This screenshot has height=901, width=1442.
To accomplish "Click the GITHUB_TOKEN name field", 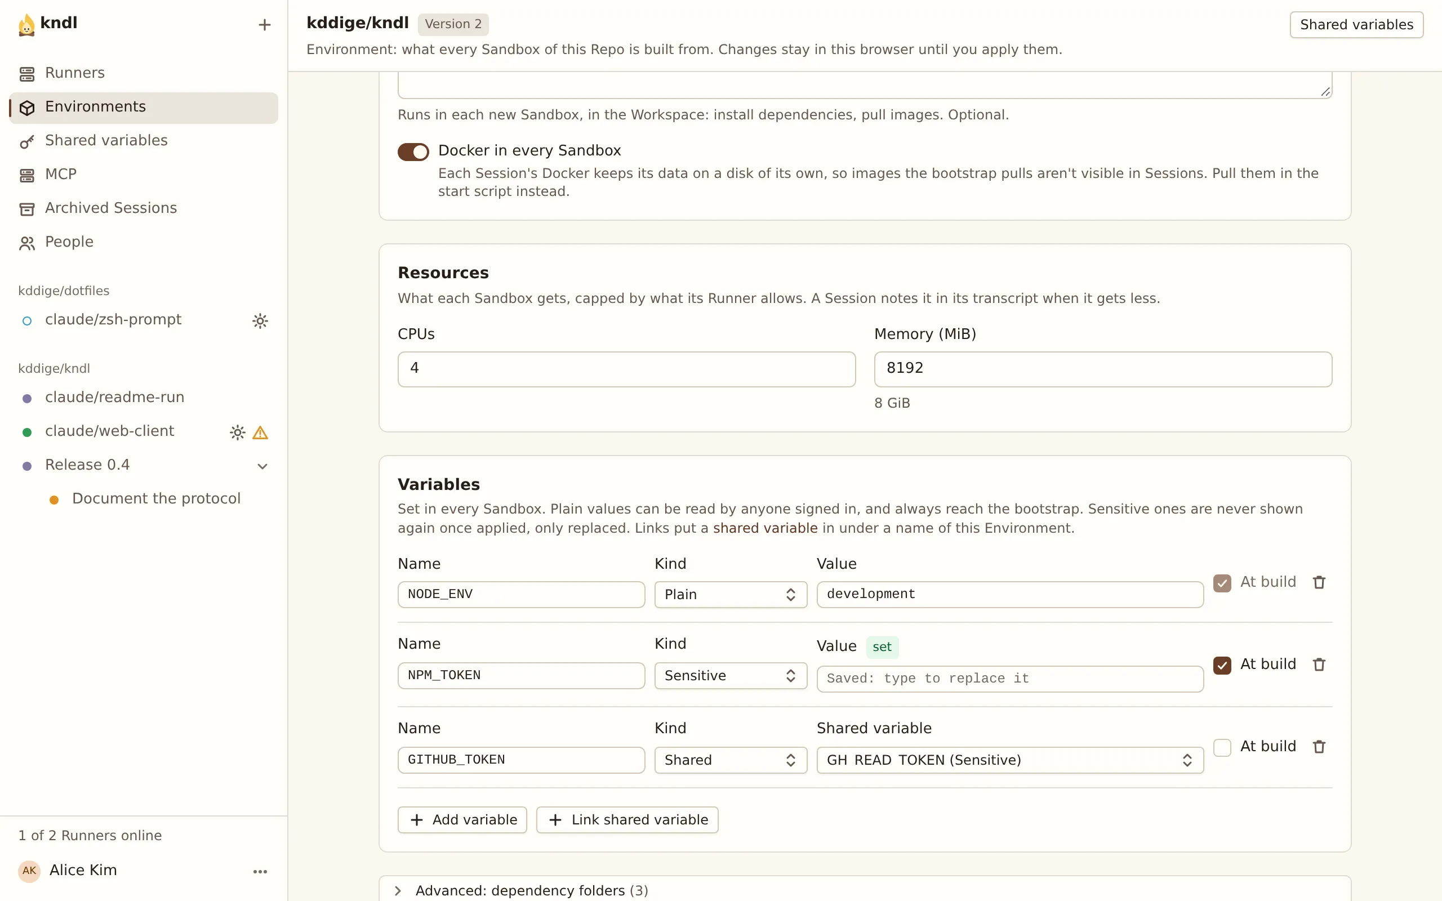I will coord(522,760).
